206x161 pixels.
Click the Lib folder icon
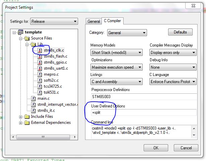[33, 44]
